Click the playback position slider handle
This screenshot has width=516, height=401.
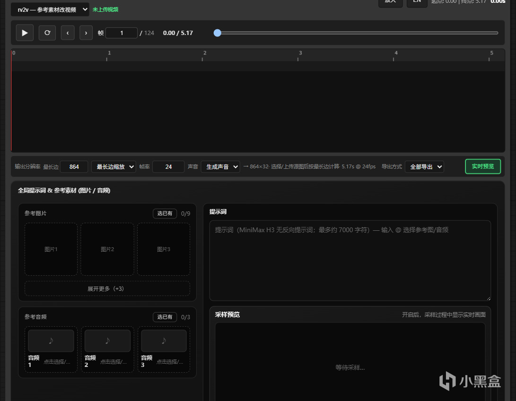[x=217, y=33]
